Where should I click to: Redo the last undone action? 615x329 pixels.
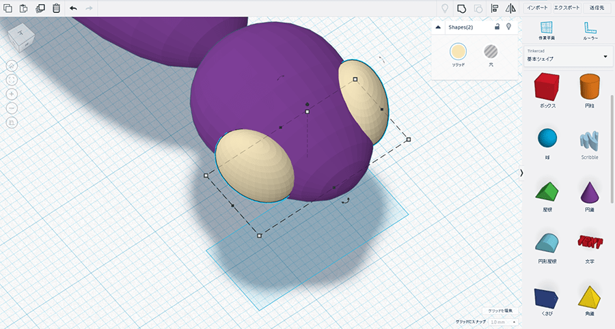pos(89,8)
